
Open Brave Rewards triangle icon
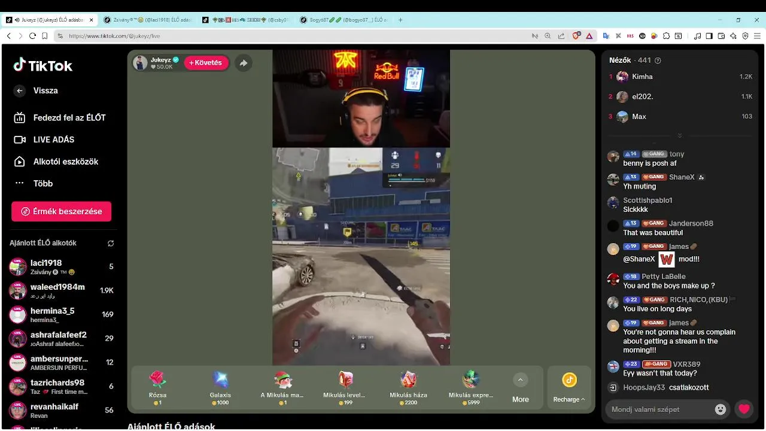click(589, 36)
